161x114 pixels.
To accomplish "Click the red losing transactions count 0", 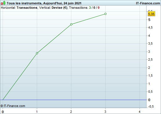I will point(98,8).
